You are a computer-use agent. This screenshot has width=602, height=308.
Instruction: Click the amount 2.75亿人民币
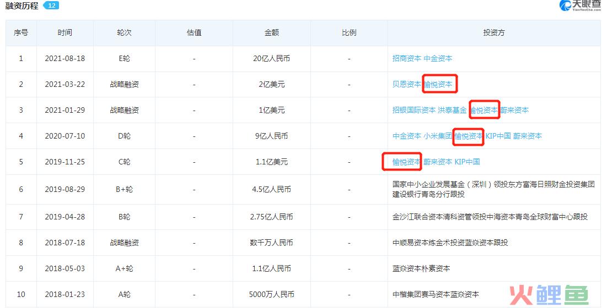271,217
